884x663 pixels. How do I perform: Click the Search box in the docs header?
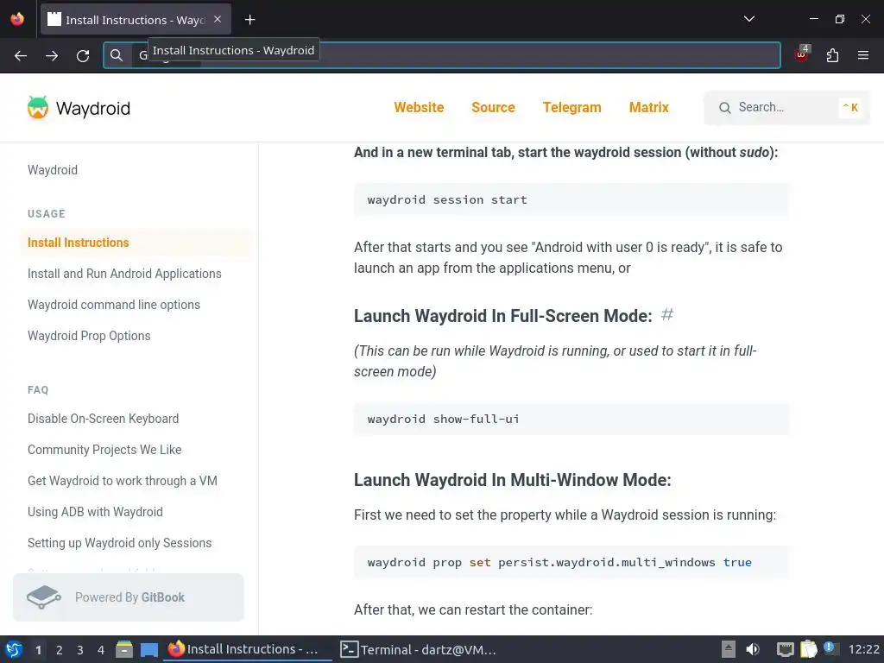(x=786, y=108)
